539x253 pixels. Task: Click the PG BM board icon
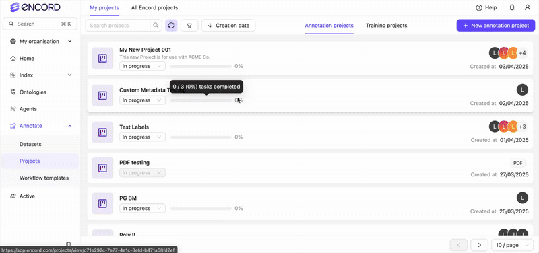click(x=102, y=204)
